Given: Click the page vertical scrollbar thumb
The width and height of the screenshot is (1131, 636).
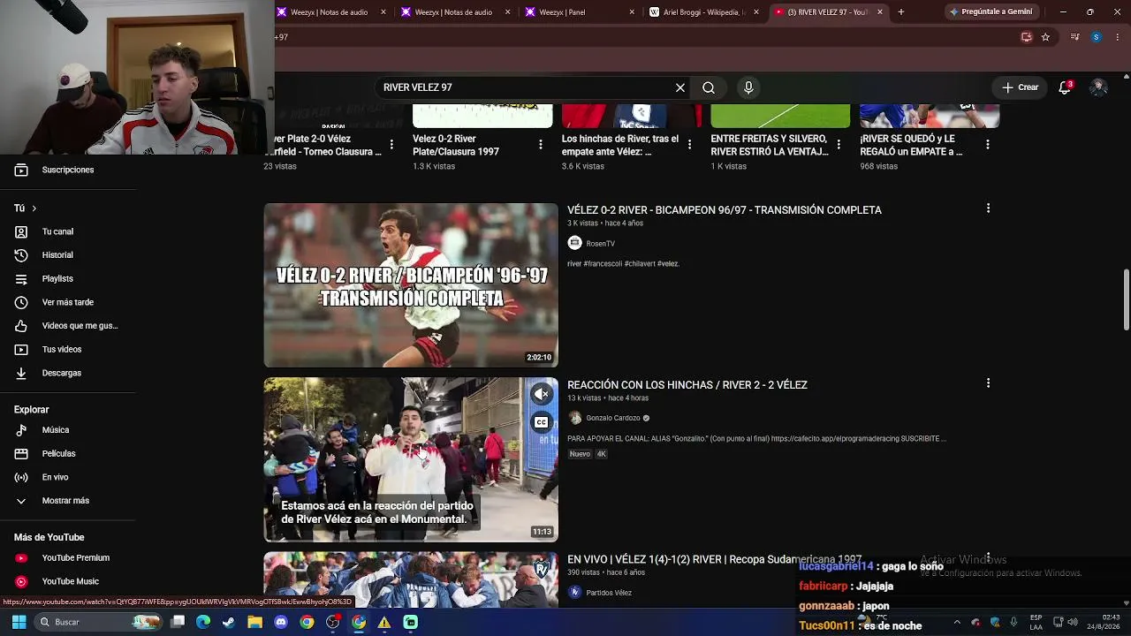Looking at the screenshot, I should pyautogui.click(x=1126, y=300).
